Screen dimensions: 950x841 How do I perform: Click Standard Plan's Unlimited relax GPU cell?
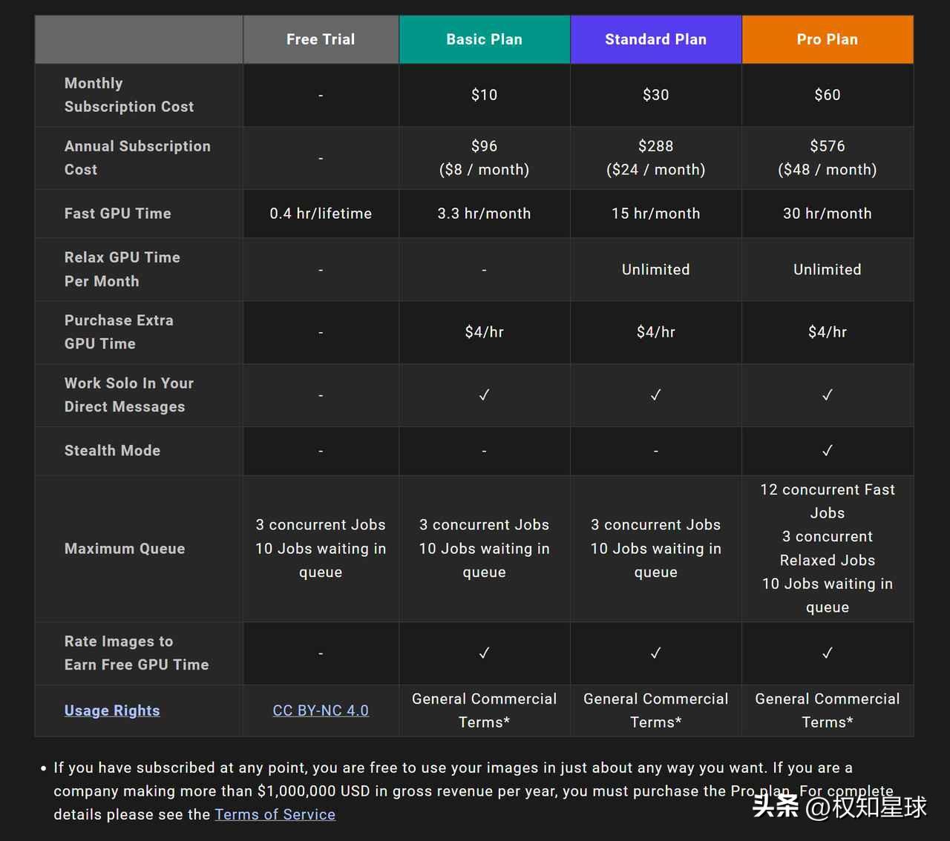click(x=655, y=270)
